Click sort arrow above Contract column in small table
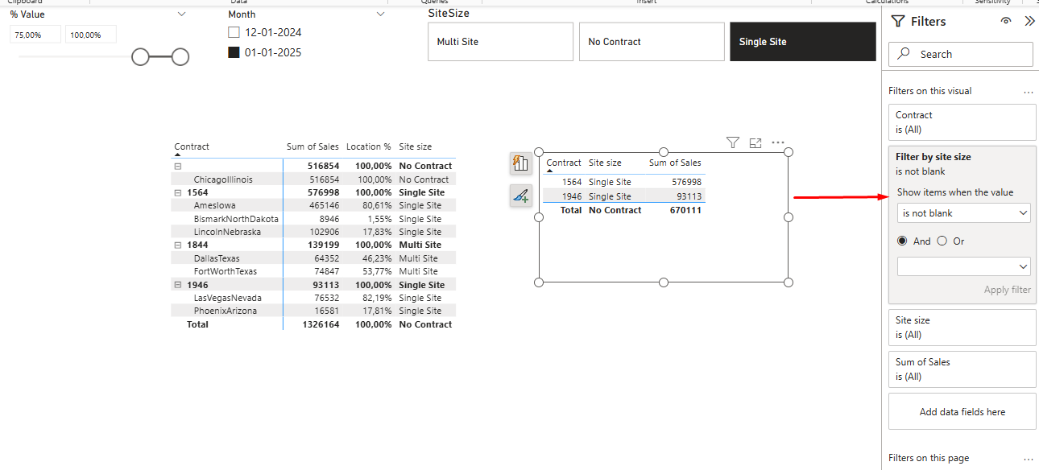Viewport: 1039px width, 470px height. 550,172
